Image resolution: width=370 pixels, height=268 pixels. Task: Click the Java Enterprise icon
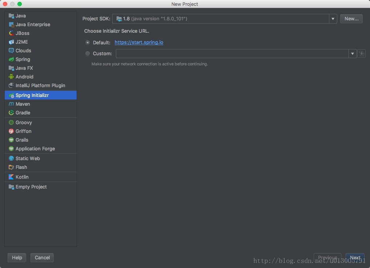(11, 25)
